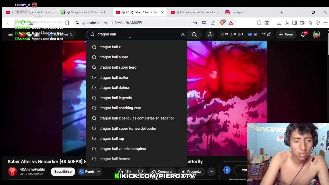The image size is (329, 185).
Task: Choose "dragon ball heroes" suggestion
Action: (x=137, y=159)
